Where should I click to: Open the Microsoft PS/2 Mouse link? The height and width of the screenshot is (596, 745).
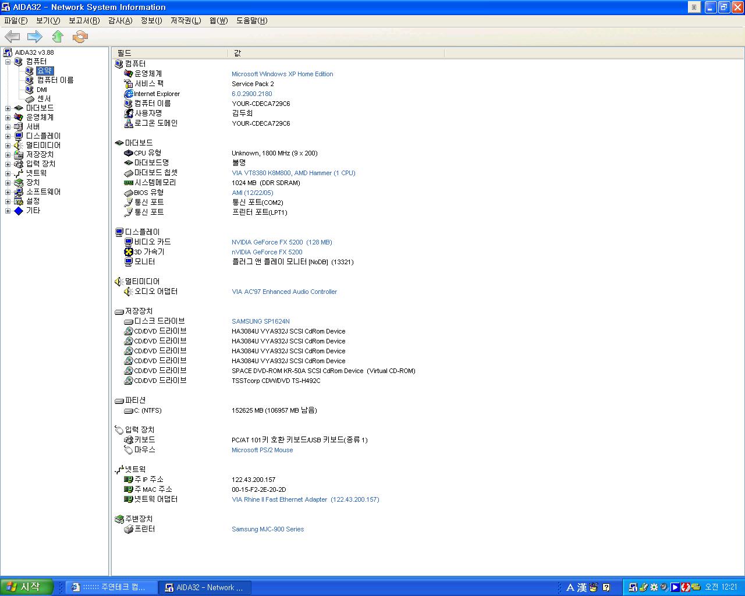(262, 450)
